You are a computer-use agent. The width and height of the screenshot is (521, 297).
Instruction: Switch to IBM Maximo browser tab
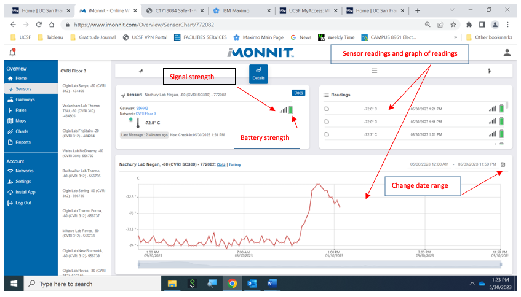236,10
